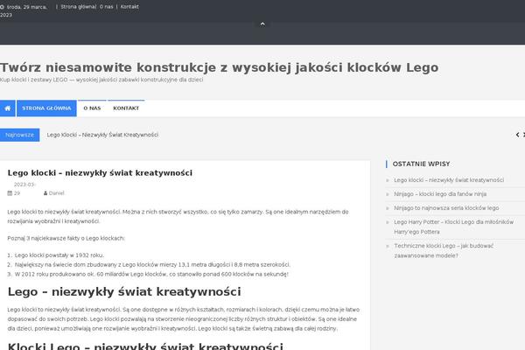Click fact W 2012 roku produkowano
The height and width of the screenshot is (350, 525).
tap(151, 274)
